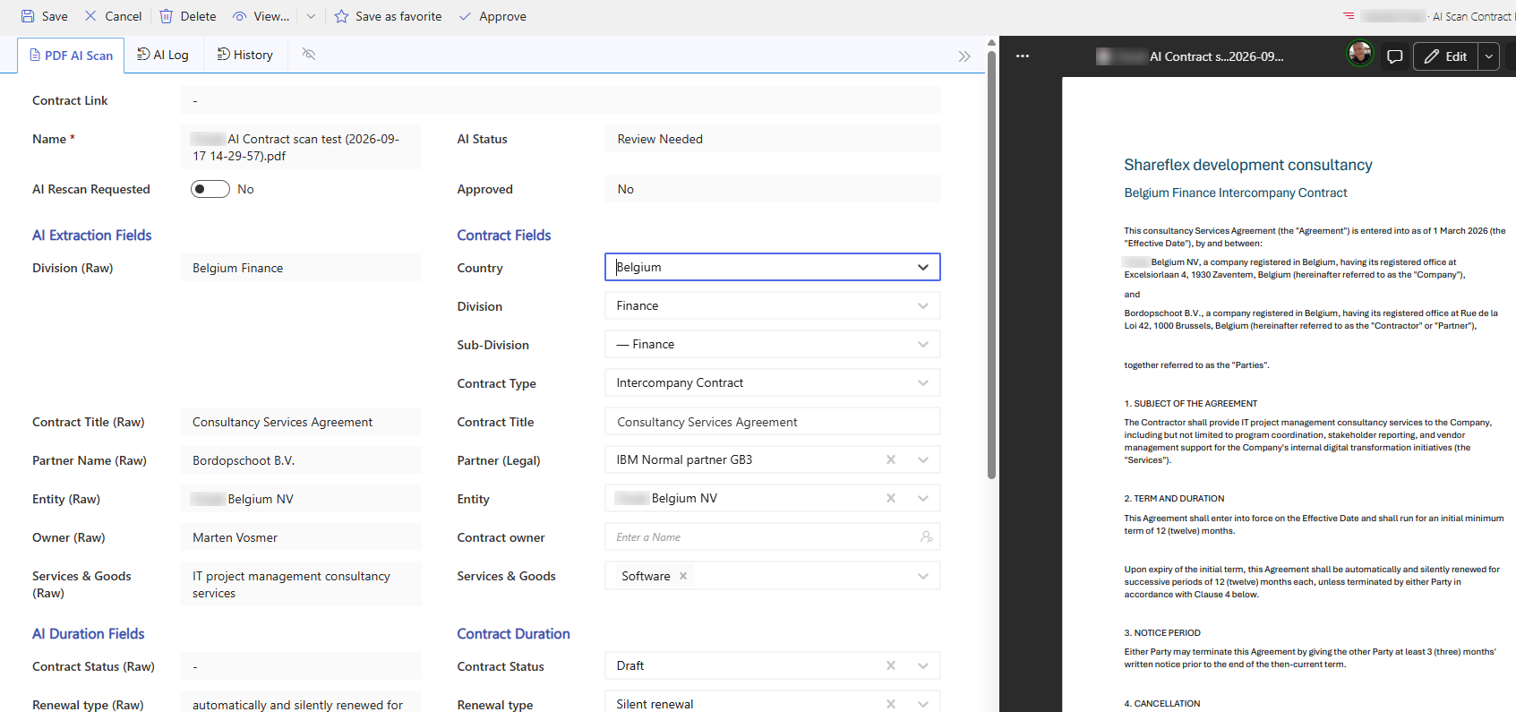Click the View eye icon in toolbar

pyautogui.click(x=240, y=16)
